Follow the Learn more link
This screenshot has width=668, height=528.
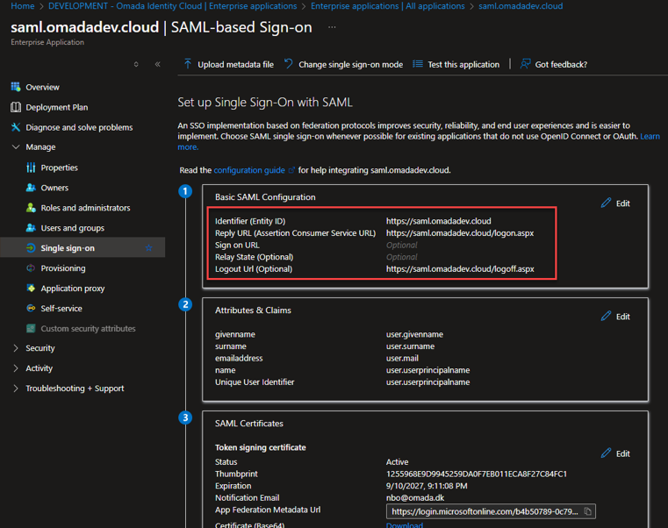650,136
